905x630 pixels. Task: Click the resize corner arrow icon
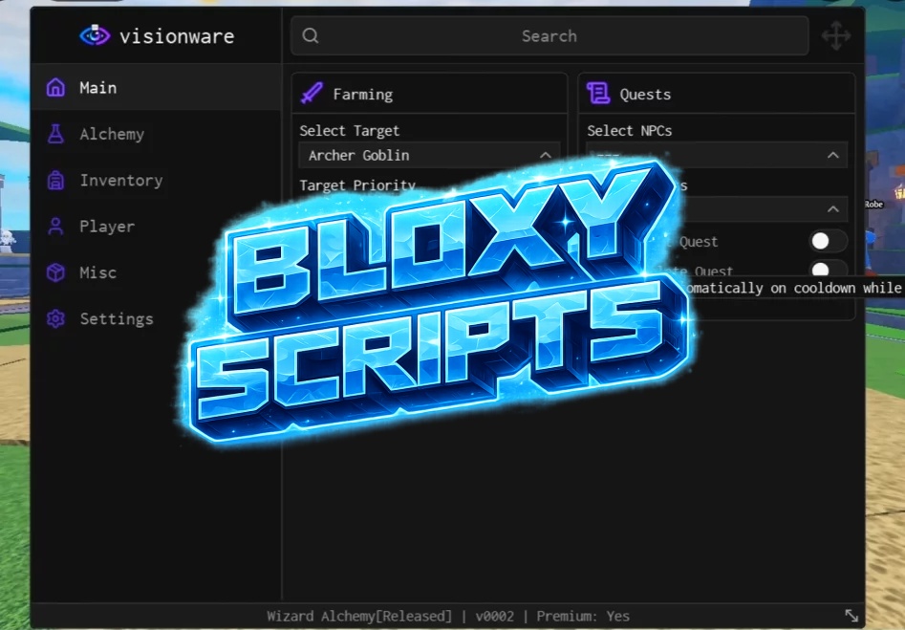[x=851, y=616]
